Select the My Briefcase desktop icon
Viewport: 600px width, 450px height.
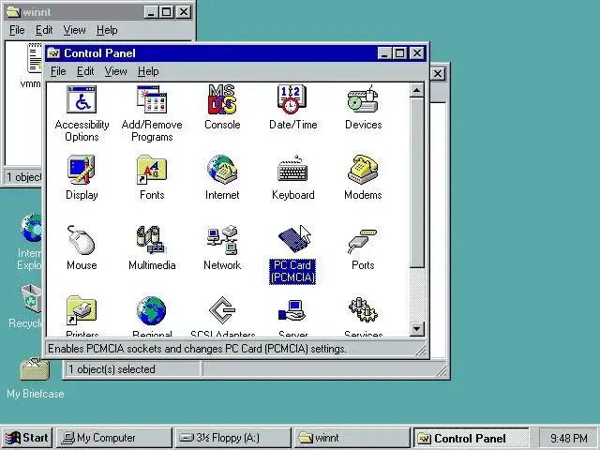click(x=35, y=368)
